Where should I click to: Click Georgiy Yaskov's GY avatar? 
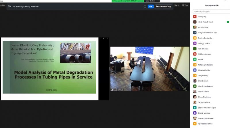tap(195, 43)
